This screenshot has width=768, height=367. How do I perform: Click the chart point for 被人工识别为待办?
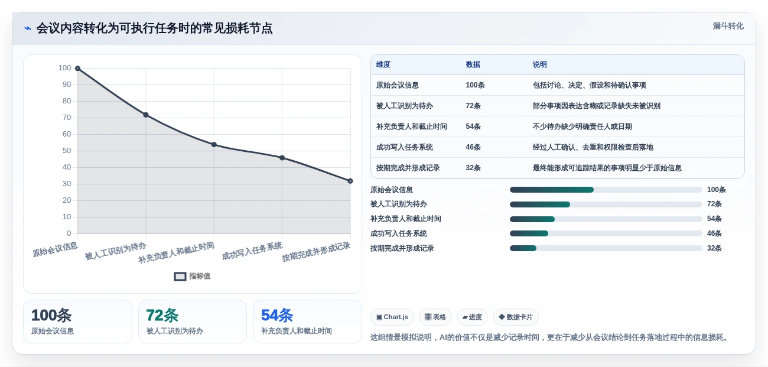coord(146,115)
